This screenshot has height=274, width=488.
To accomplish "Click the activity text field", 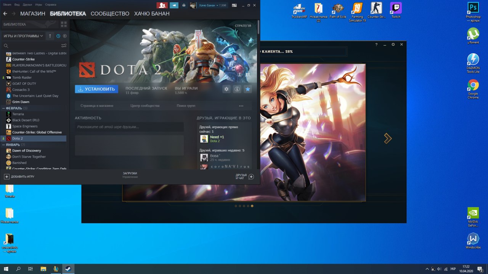I will tap(129, 127).
